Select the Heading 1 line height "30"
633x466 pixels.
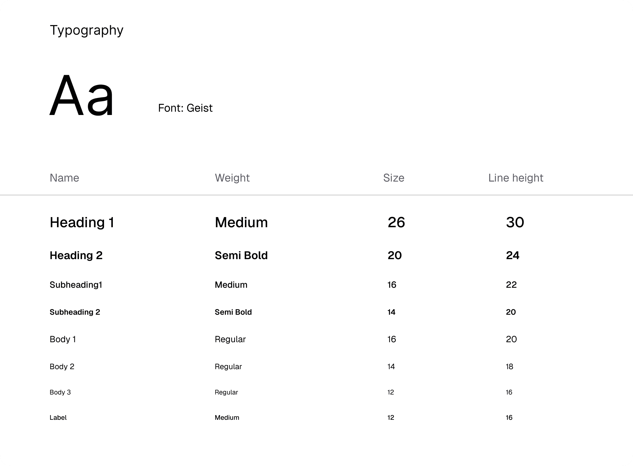tap(515, 222)
